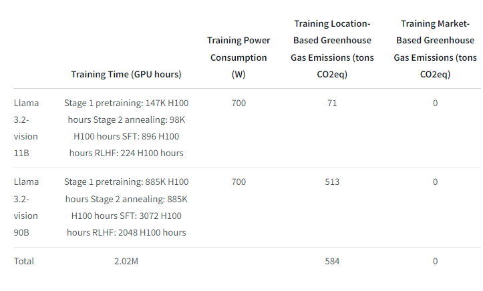
Task: Click the 584 total emissions value
Action: point(332,261)
